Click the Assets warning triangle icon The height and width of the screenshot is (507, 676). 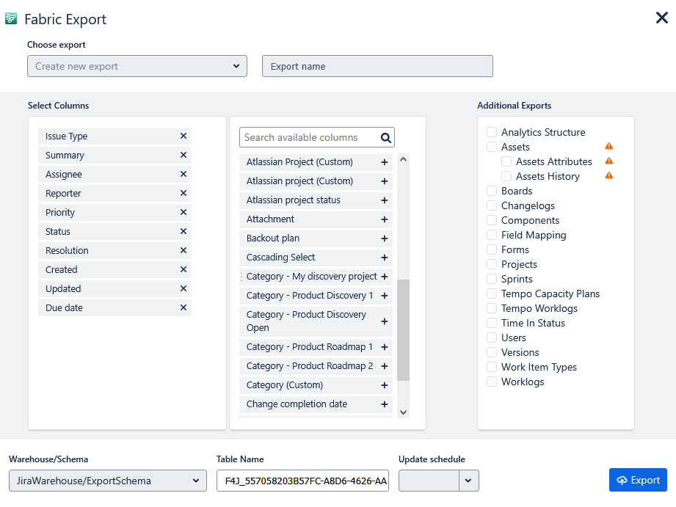(609, 147)
